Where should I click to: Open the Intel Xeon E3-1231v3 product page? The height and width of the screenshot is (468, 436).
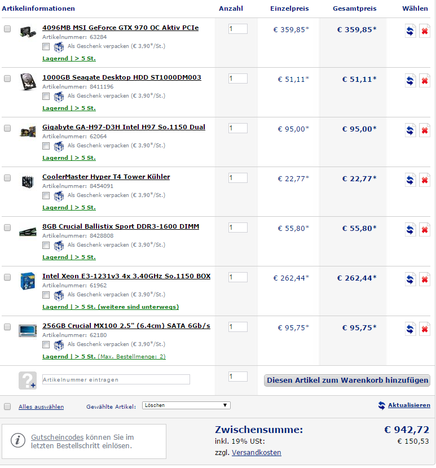[x=126, y=276]
